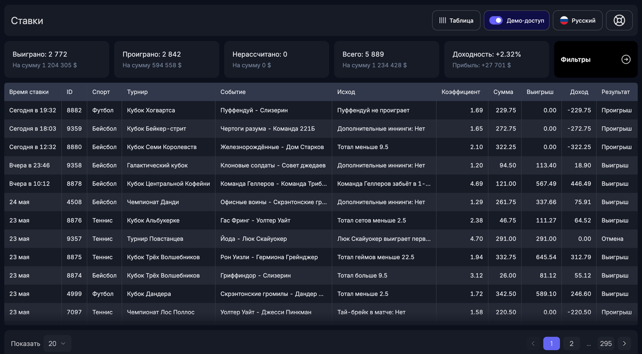Open the Фильтры panel
The image size is (642, 354).
tap(595, 59)
